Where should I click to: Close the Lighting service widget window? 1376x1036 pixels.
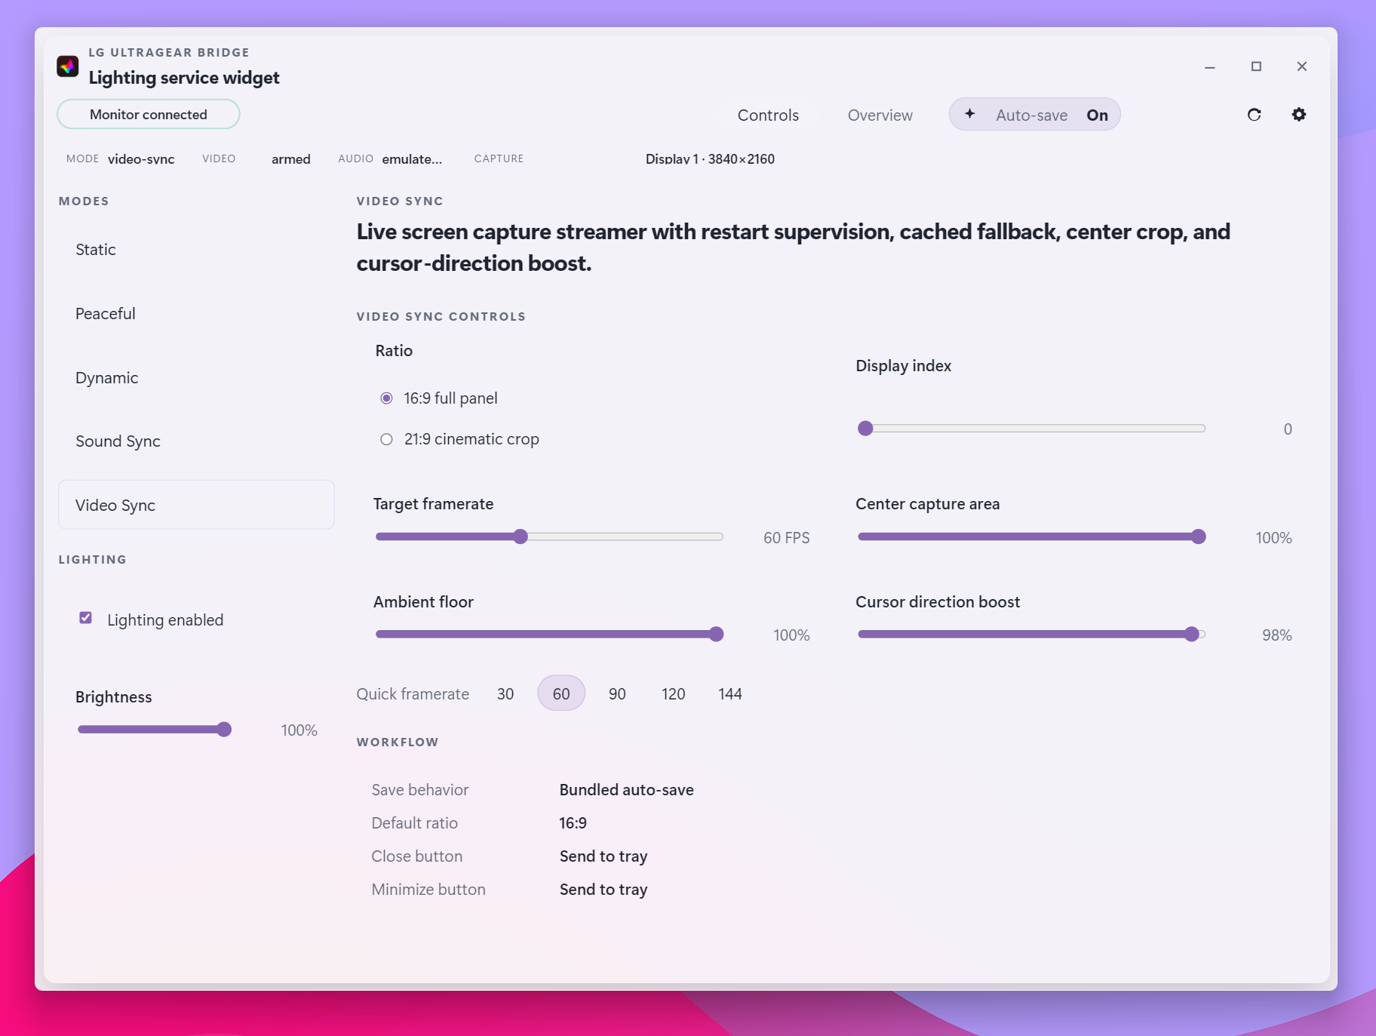[1302, 66]
